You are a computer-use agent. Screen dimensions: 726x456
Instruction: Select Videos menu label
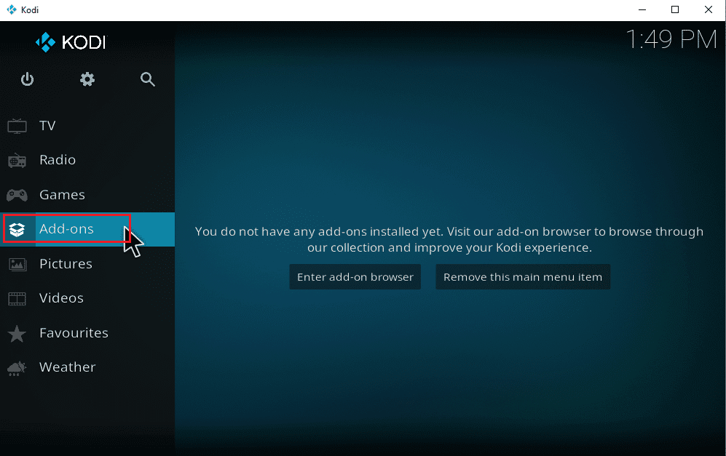click(62, 298)
